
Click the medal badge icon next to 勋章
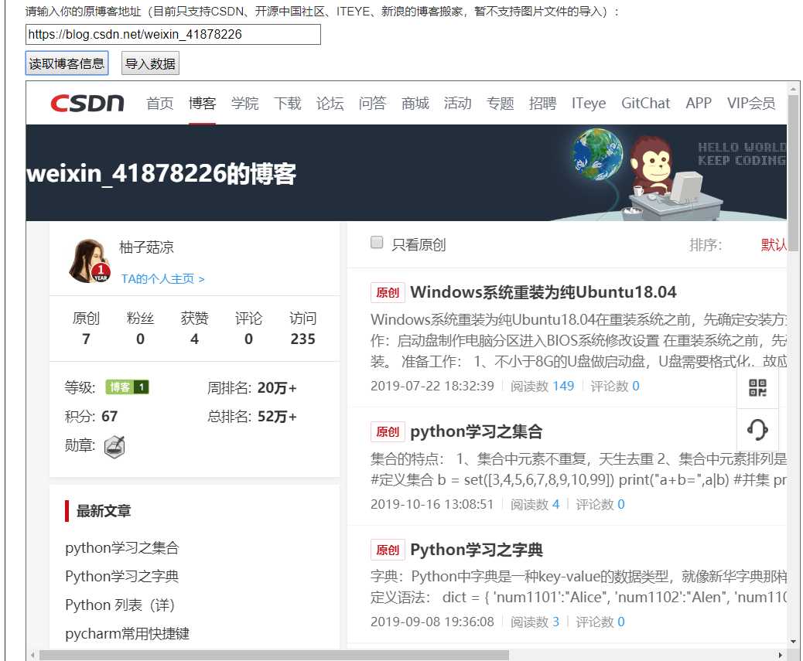pos(114,447)
